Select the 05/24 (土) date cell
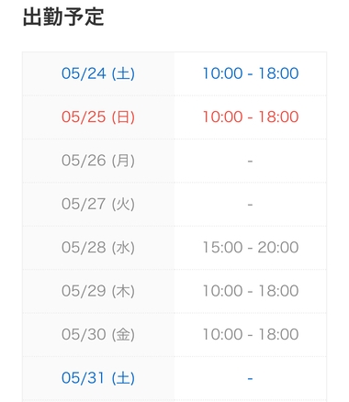349x402 pixels. (x=98, y=73)
